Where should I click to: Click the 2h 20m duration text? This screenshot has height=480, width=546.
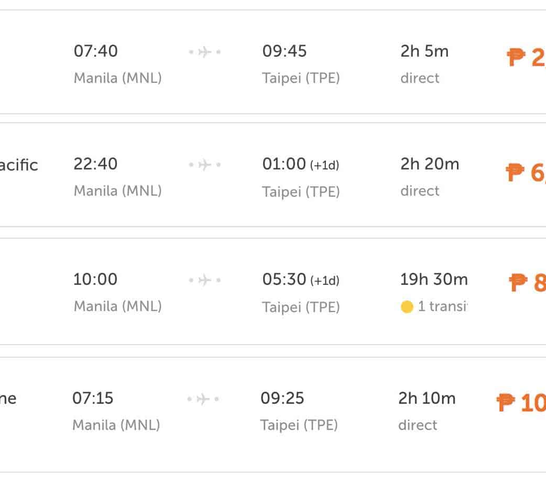[430, 164]
